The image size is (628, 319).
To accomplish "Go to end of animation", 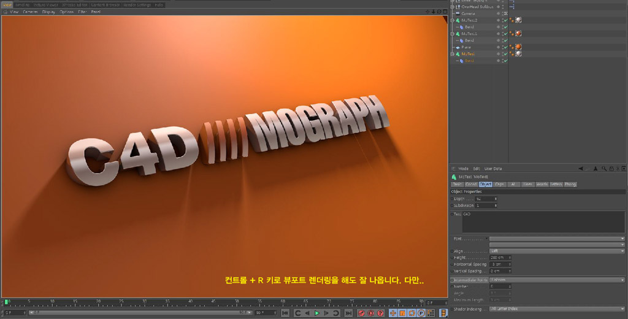I will 348,313.
